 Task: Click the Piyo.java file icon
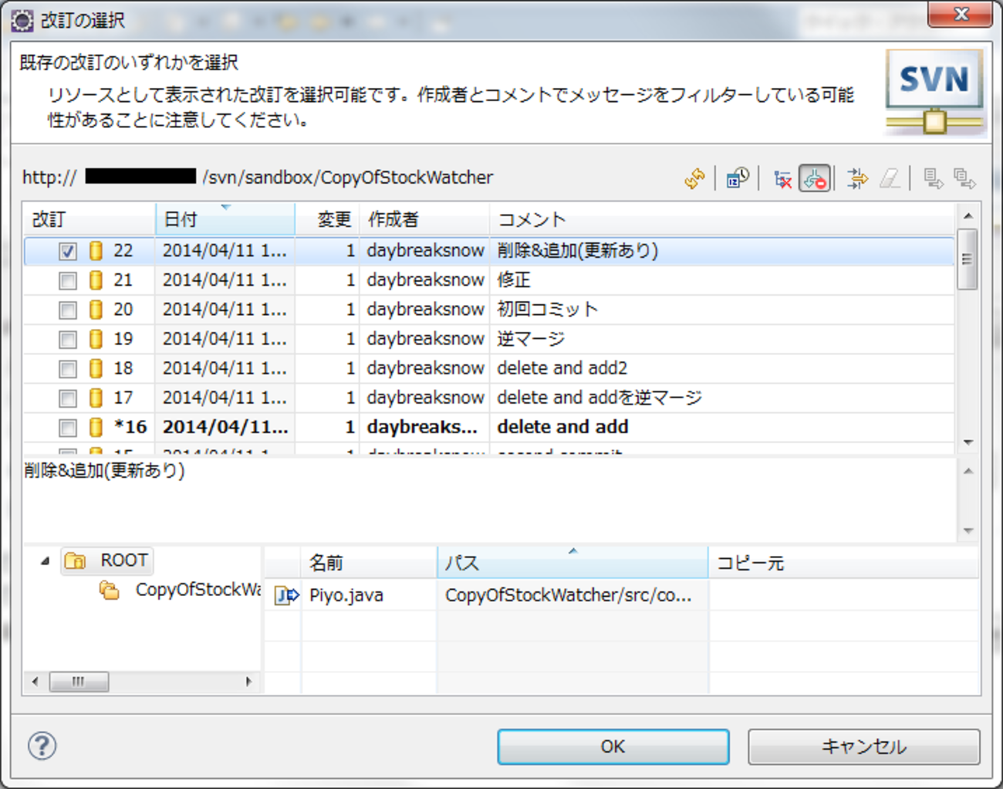[x=287, y=595]
